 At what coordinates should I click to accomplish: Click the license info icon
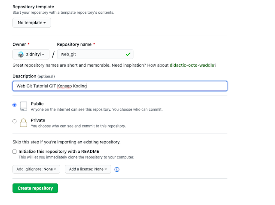coord(117,170)
